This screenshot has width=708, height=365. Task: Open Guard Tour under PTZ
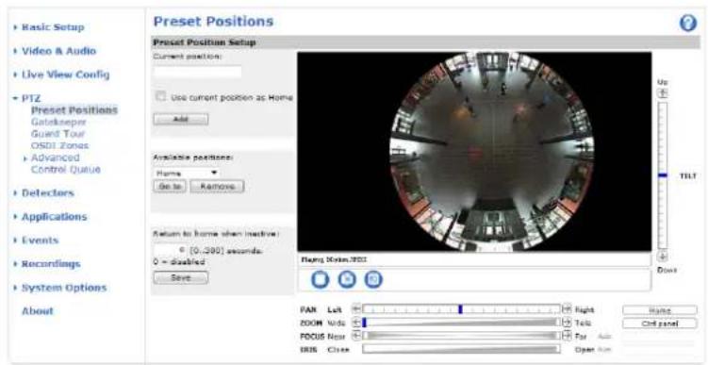click(58, 134)
